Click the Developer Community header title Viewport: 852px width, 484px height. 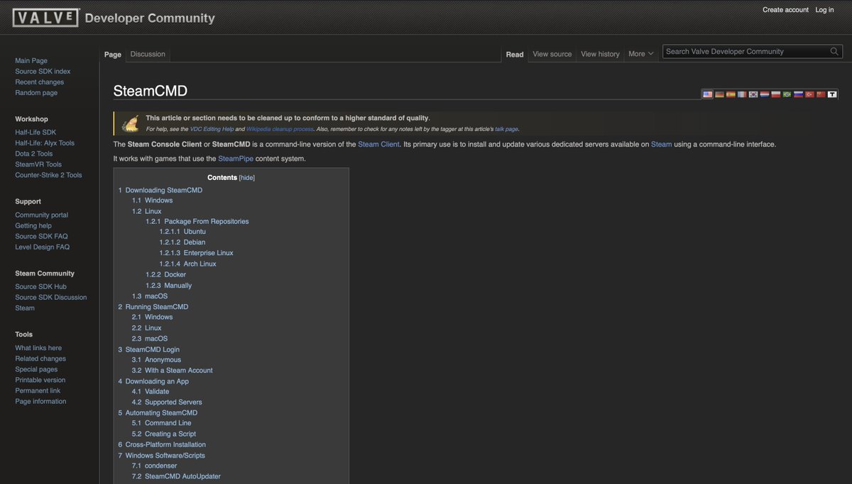click(150, 18)
